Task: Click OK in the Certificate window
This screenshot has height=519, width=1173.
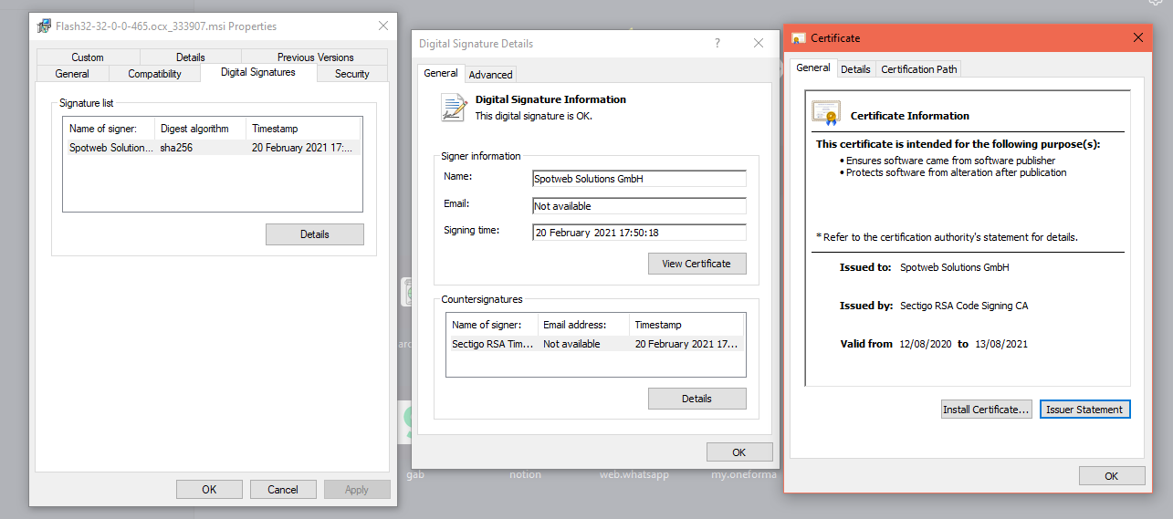Action: coord(1111,476)
